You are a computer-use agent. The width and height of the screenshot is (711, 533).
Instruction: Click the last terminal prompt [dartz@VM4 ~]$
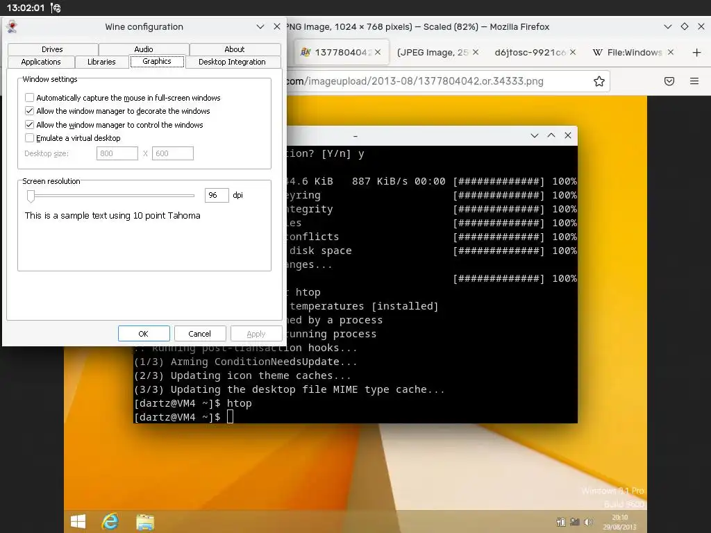click(x=177, y=417)
